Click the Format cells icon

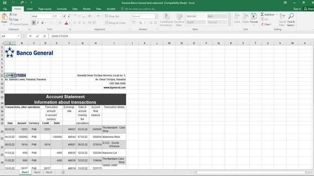(254, 18)
